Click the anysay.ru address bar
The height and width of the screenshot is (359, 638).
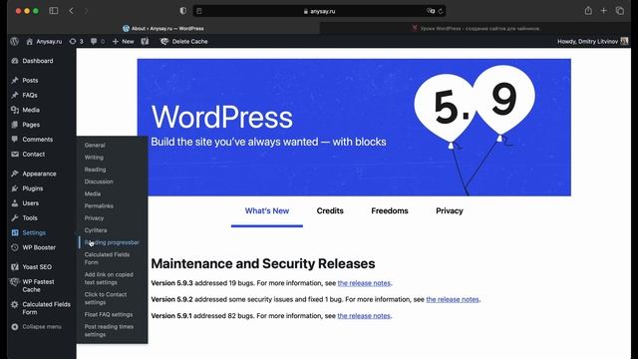pyautogui.click(x=319, y=11)
